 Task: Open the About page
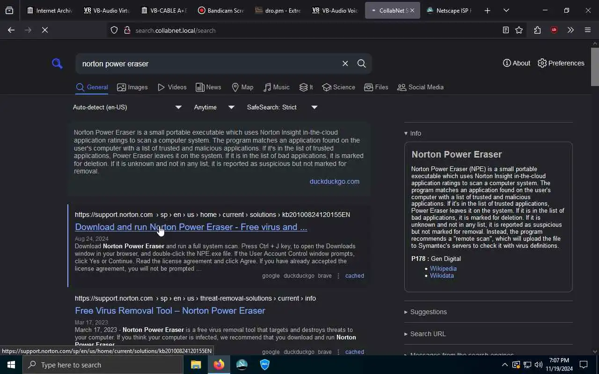pyautogui.click(x=517, y=63)
